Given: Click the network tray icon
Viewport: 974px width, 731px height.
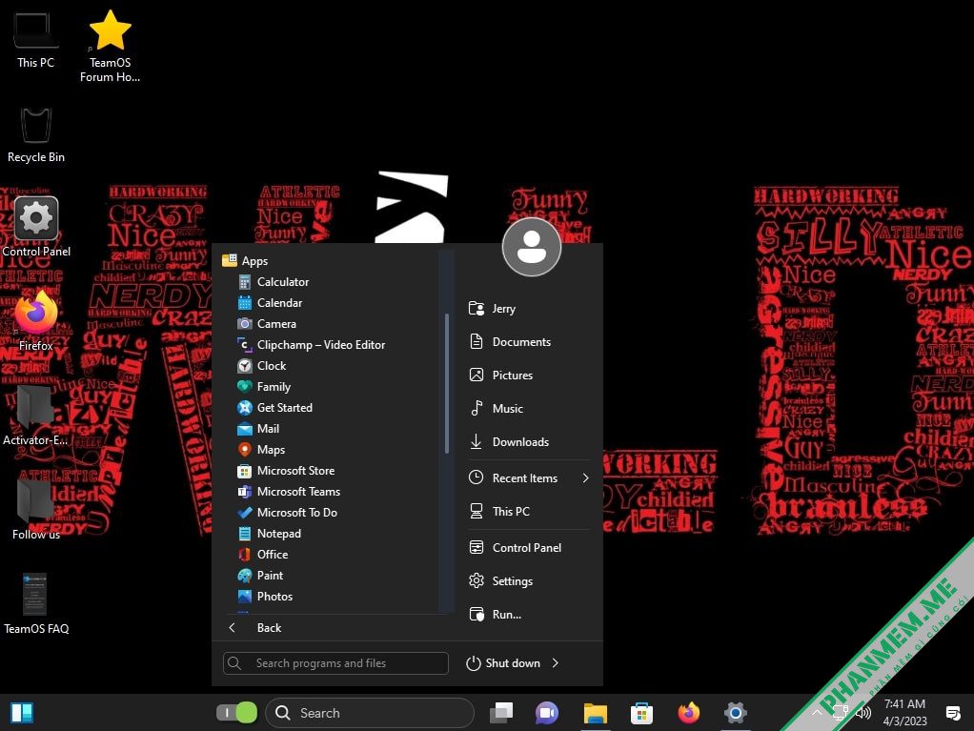Looking at the screenshot, I should [841, 712].
